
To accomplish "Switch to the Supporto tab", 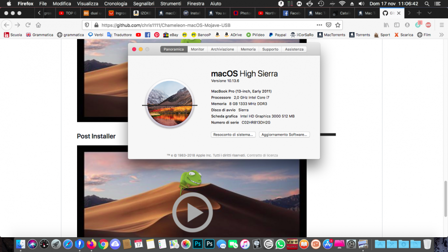I will [270, 49].
